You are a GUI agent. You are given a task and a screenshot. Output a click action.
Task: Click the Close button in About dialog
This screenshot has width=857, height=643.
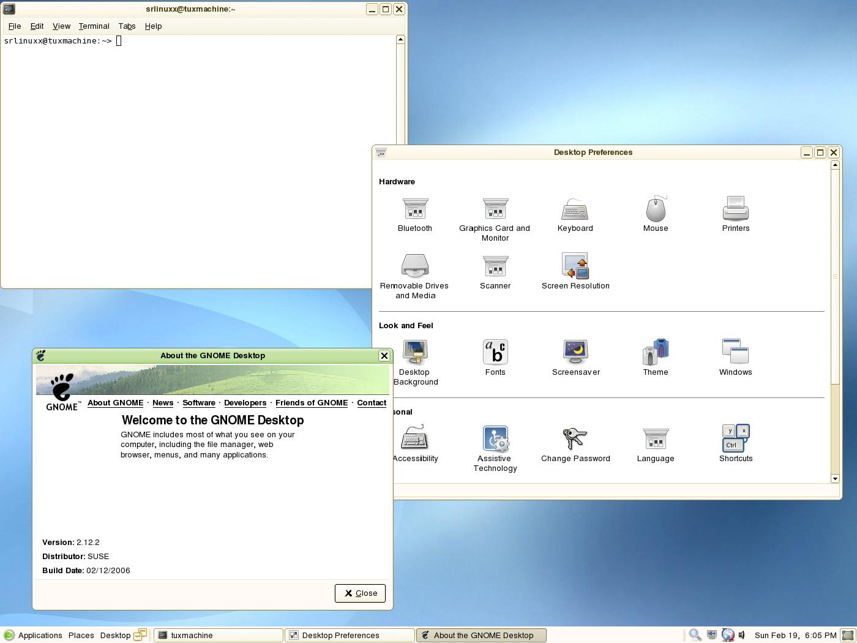[x=360, y=593]
